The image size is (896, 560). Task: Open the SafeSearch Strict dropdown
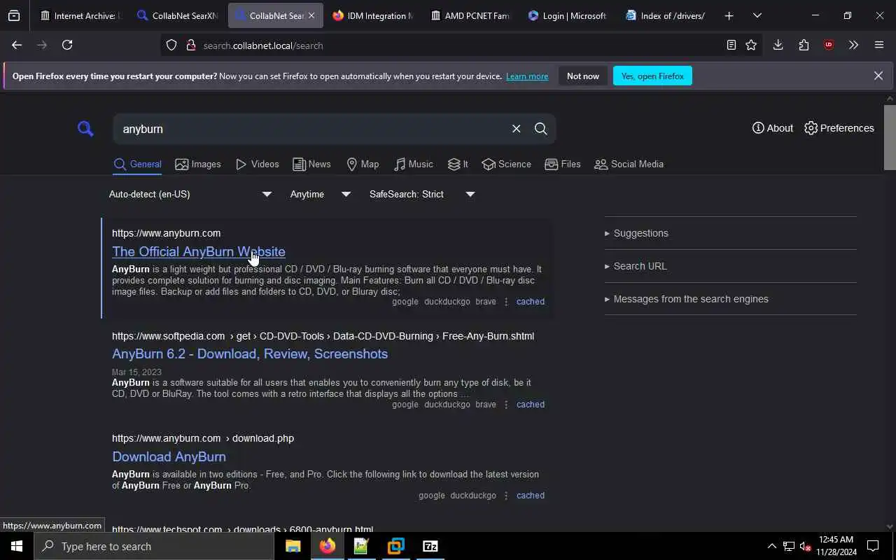click(x=422, y=194)
